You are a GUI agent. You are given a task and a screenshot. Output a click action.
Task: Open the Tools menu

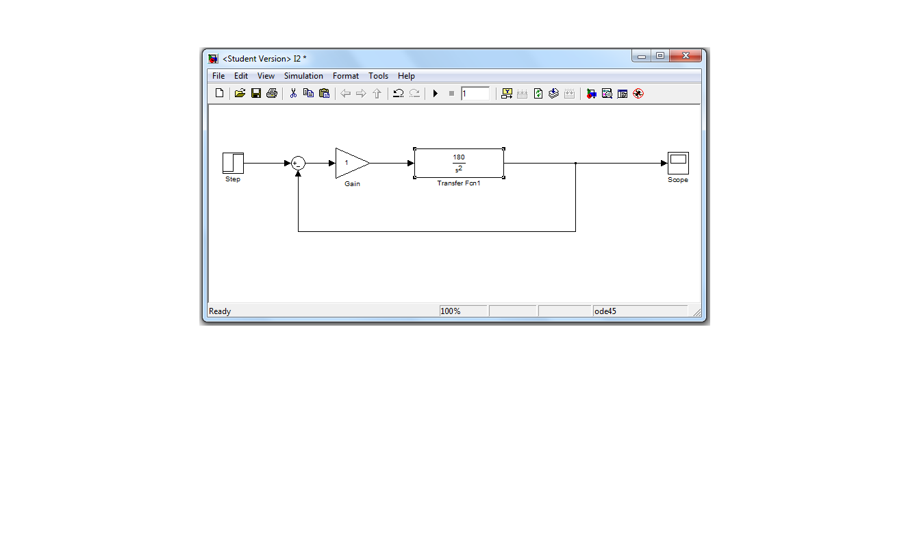click(x=378, y=76)
